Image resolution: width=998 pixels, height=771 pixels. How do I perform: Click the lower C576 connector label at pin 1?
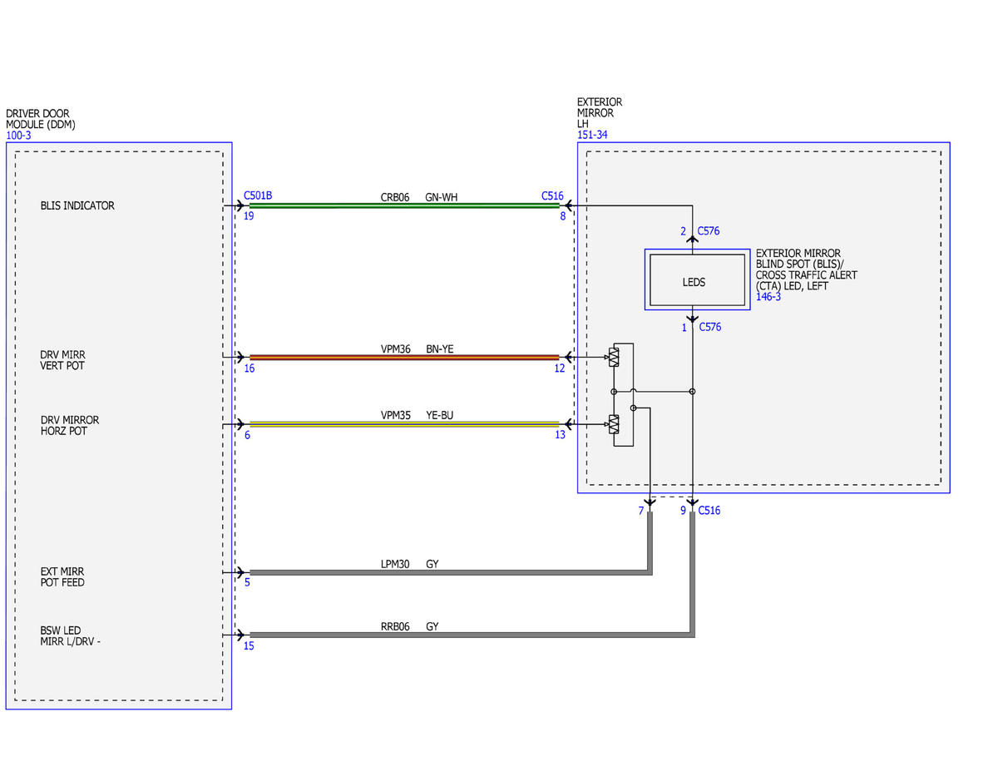709,328
